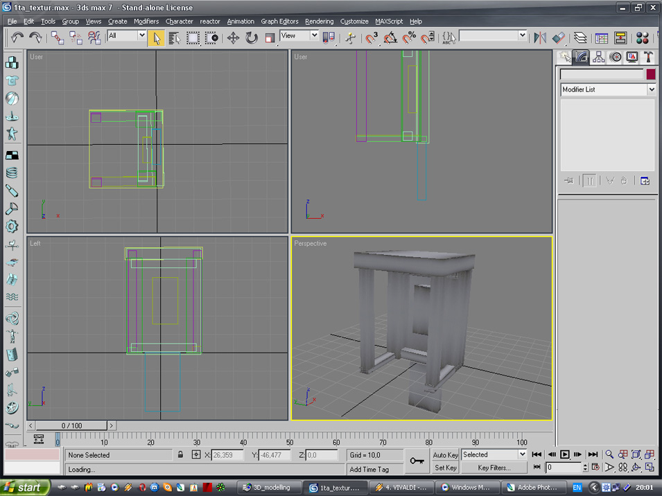Open the Modifiers menu
The width and height of the screenshot is (662, 496).
click(x=146, y=21)
